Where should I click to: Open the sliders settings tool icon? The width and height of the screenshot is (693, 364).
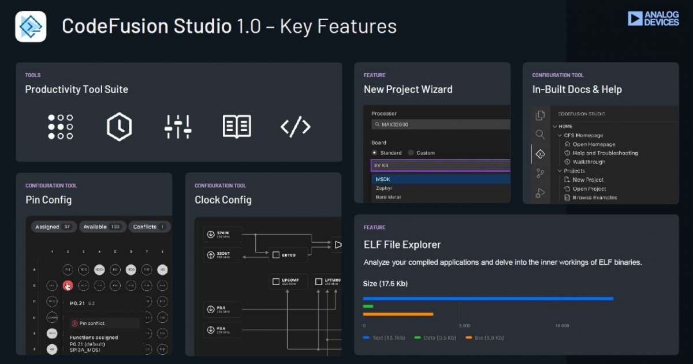pos(178,127)
